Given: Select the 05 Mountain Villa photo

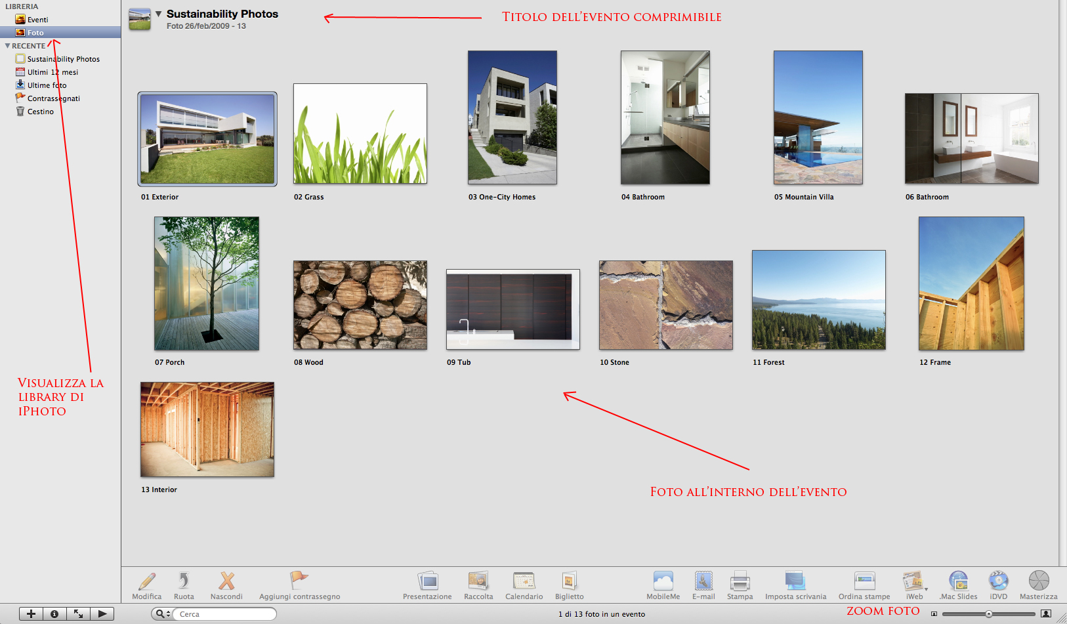Looking at the screenshot, I should [x=818, y=117].
